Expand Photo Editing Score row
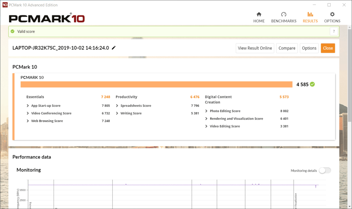The width and height of the screenshot is (352, 209). tap(207, 111)
